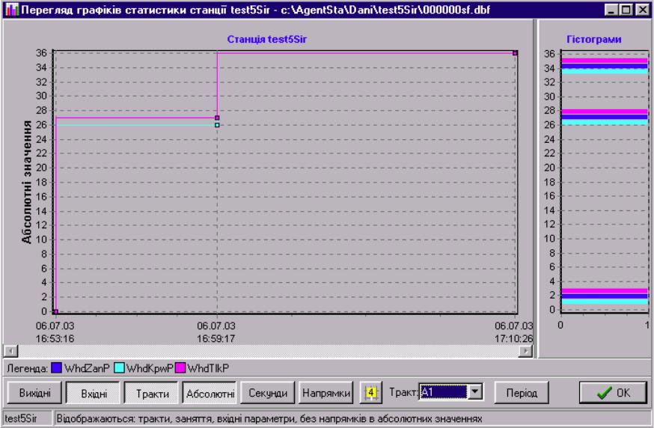The width and height of the screenshot is (654, 428).
Task: Toggle the Абсолютні button
Action: [x=210, y=393]
